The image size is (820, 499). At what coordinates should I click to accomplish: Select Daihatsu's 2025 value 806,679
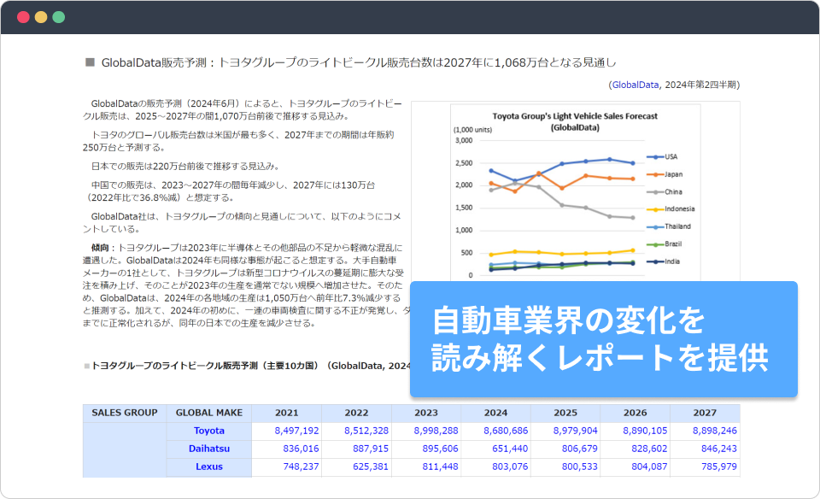[579, 449]
